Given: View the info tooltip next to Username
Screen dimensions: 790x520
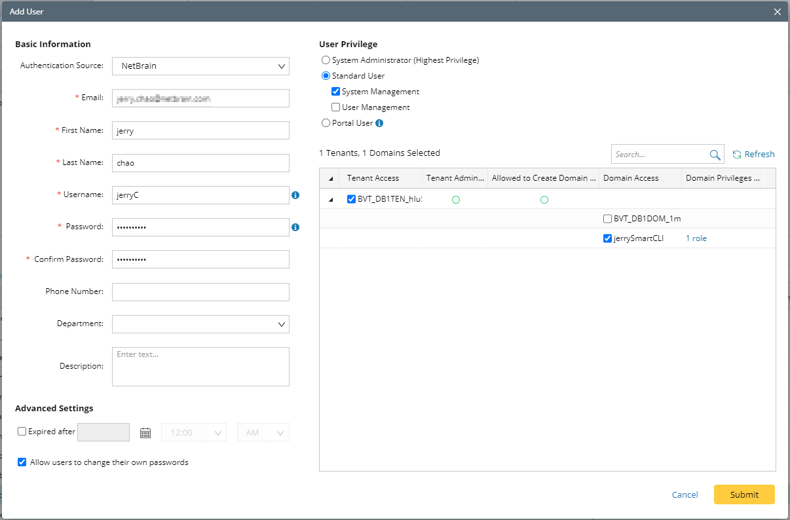Looking at the screenshot, I should [x=296, y=195].
